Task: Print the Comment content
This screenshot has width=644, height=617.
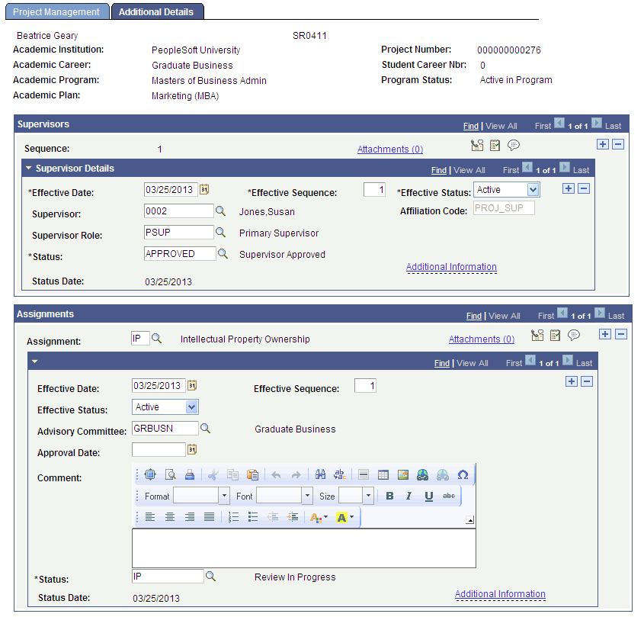Action: tap(190, 474)
